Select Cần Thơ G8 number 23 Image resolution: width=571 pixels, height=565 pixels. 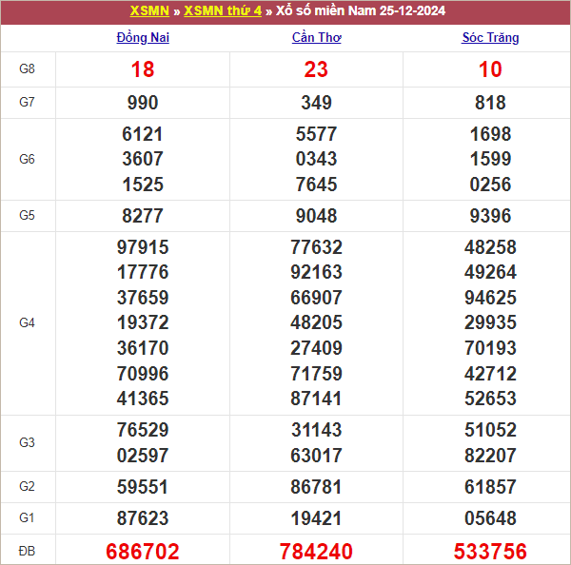tap(316, 69)
